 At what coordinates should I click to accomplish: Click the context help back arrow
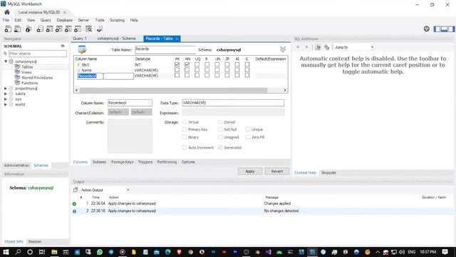pyautogui.click(x=298, y=47)
